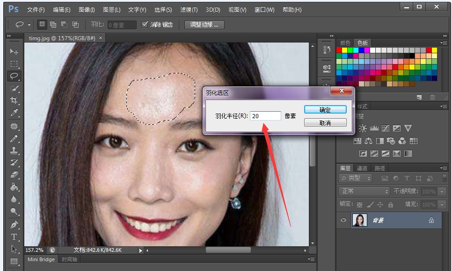Add a Curves adjustment
Image resolution: width=452 pixels, height=271 pixels.
coord(386,128)
